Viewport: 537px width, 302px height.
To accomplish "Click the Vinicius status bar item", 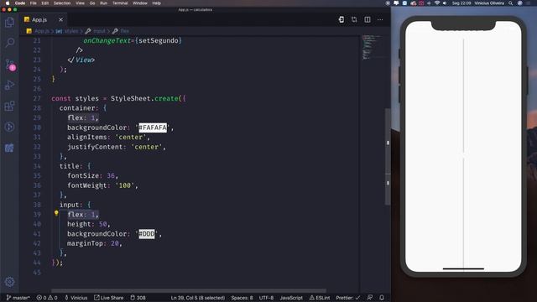I will click(x=76, y=298).
